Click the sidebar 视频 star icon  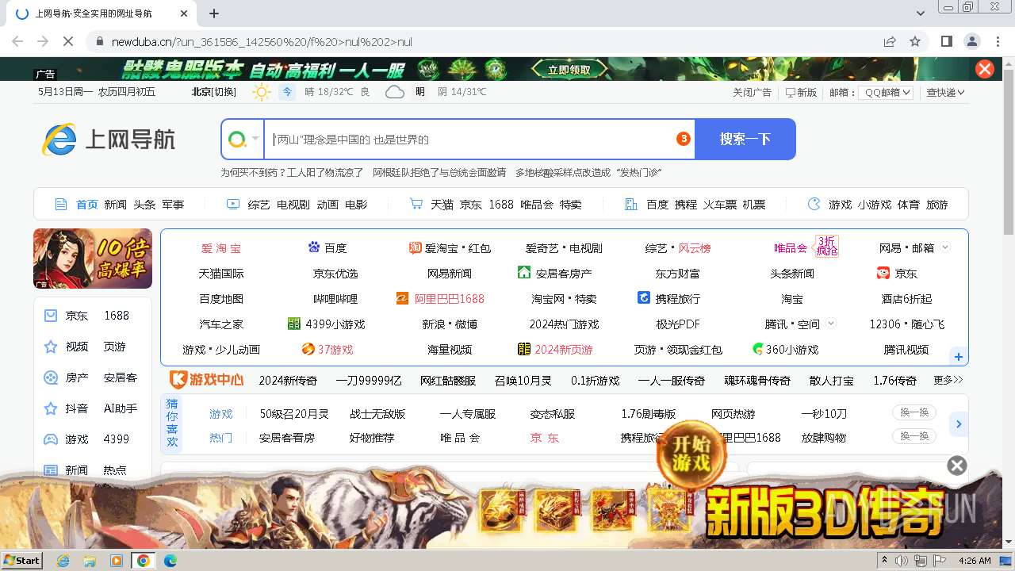tap(51, 347)
